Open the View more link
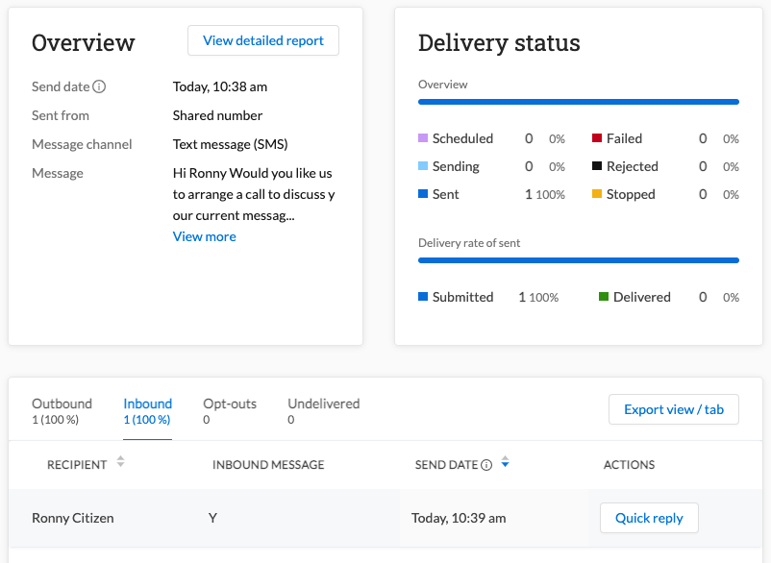 click(x=204, y=235)
